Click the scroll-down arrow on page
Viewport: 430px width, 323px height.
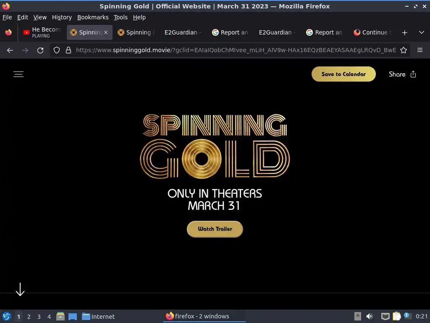pyautogui.click(x=20, y=289)
